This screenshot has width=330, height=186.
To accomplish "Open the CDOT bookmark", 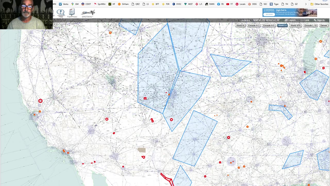I will coord(86,4).
